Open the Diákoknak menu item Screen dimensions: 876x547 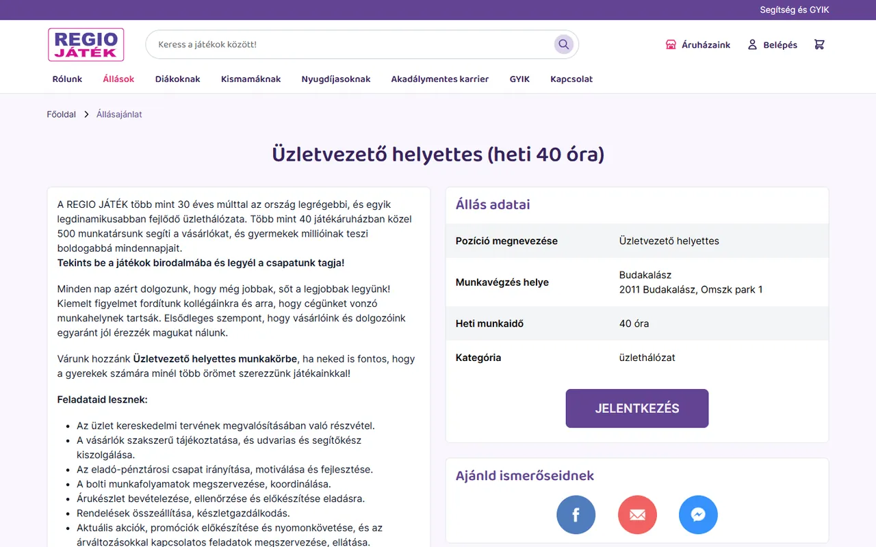pyautogui.click(x=178, y=79)
